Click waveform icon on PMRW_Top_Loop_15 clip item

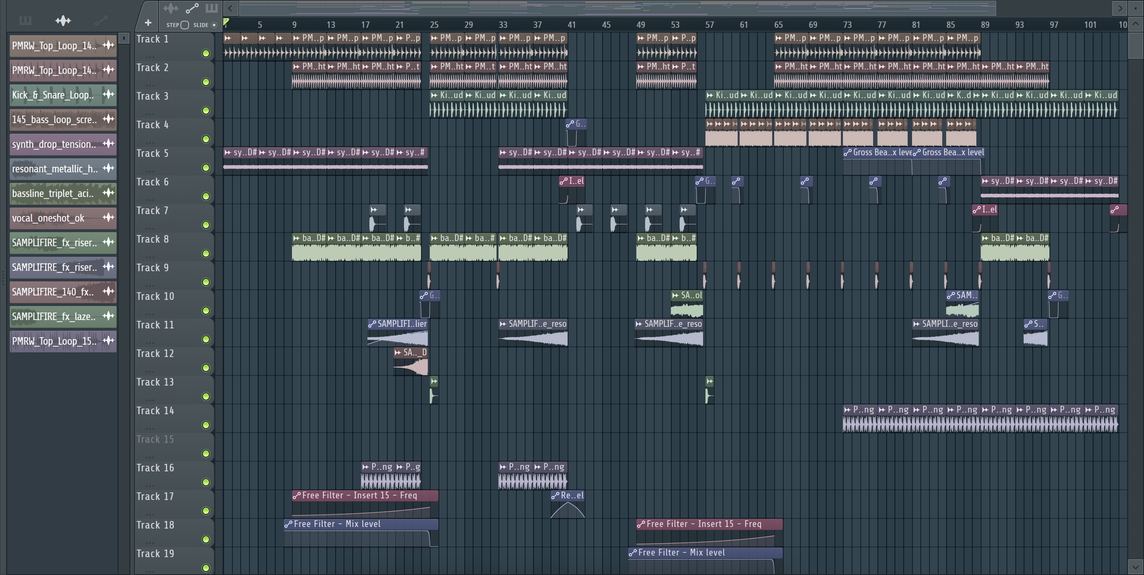tap(108, 341)
